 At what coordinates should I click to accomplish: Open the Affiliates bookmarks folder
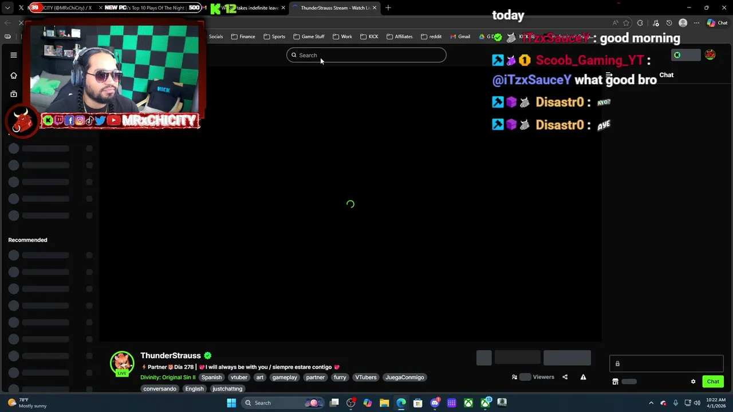click(x=400, y=37)
